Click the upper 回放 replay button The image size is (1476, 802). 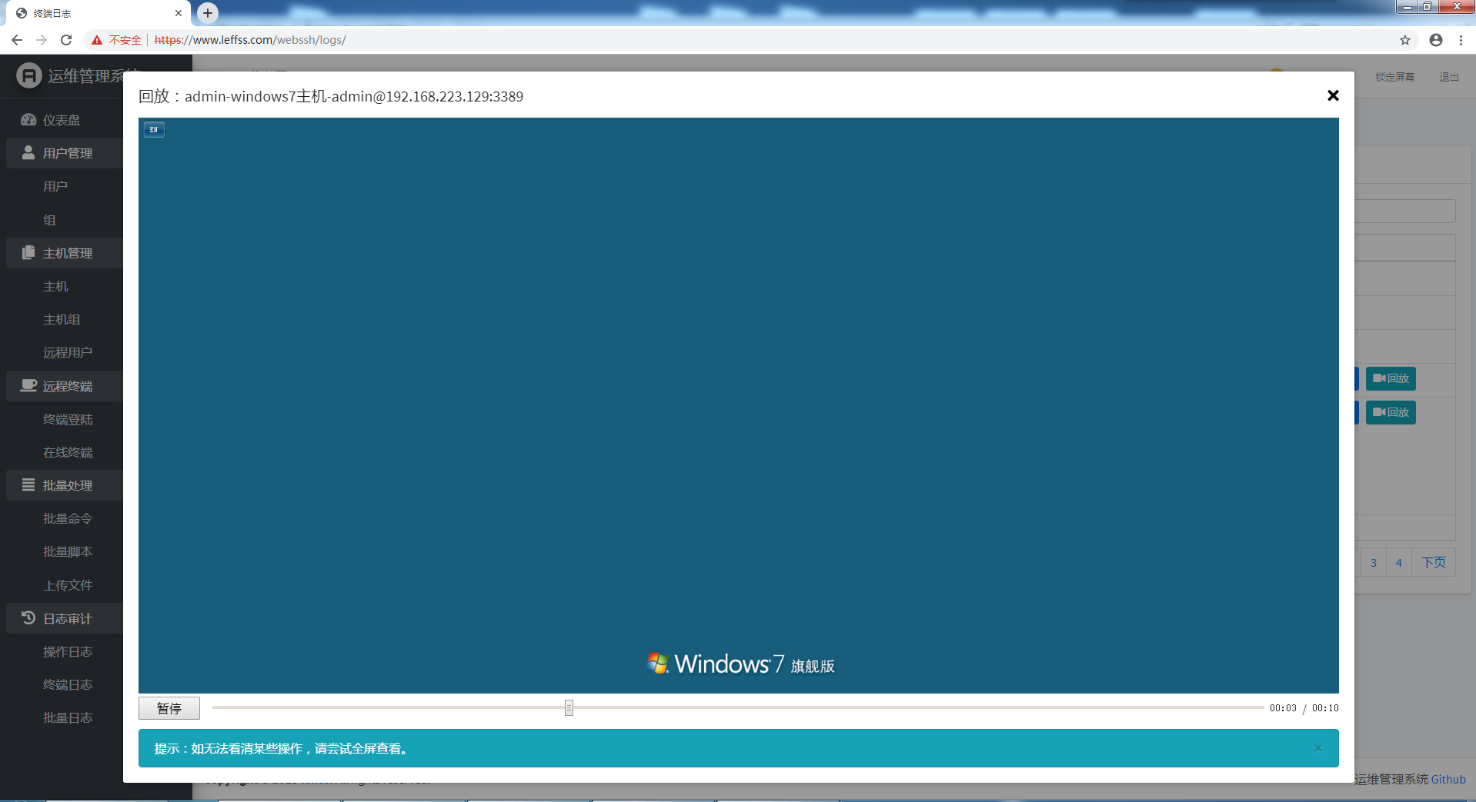point(1391,378)
